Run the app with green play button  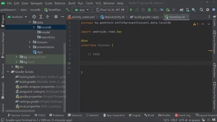tap(131, 10)
